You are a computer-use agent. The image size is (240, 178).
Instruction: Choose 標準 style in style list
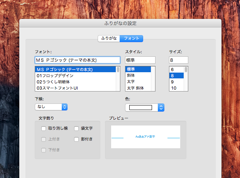pyautogui.click(x=138, y=69)
